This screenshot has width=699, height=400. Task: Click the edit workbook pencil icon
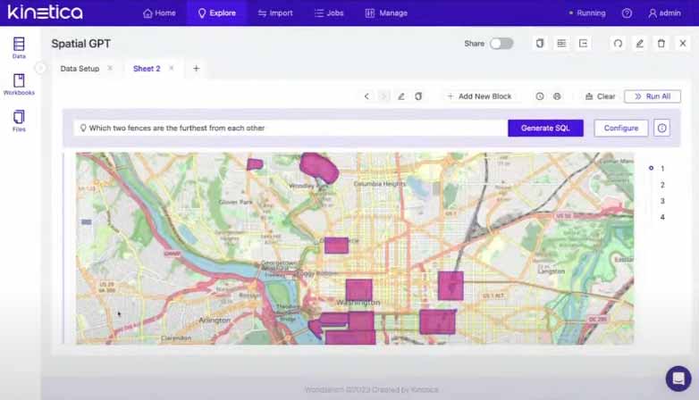639,44
